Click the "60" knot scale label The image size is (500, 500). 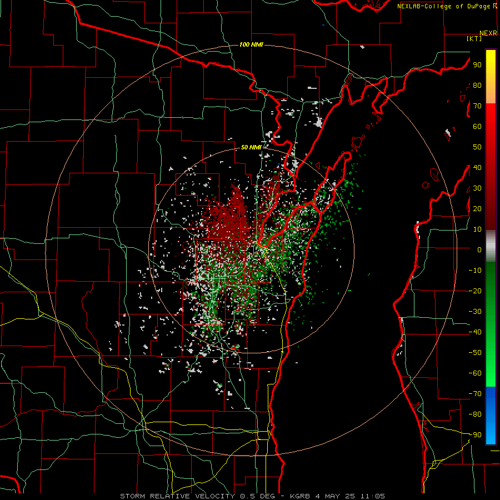pyautogui.click(x=477, y=126)
